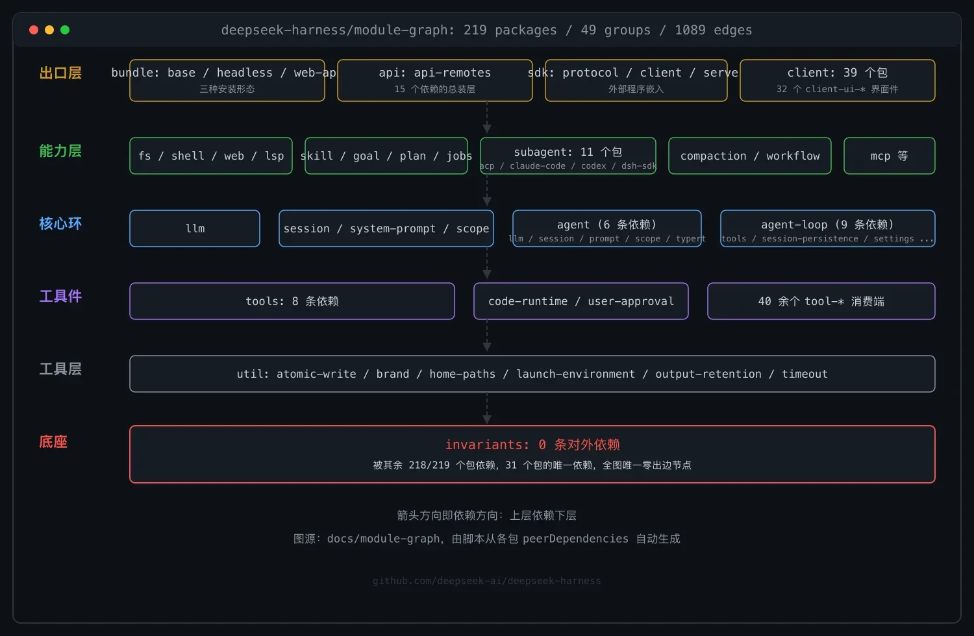This screenshot has height=636, width=974.
Task: Select the 底座 layer label
Action: click(x=53, y=441)
